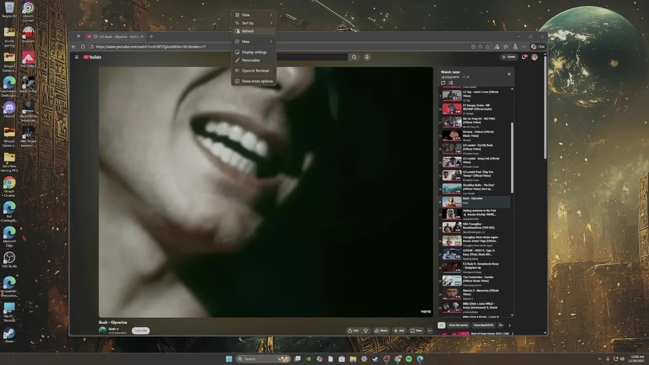
Task: Open the YouTube account avatar menu
Action: coord(534,57)
